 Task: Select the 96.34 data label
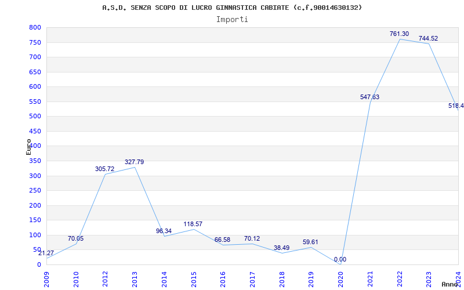coord(164,231)
